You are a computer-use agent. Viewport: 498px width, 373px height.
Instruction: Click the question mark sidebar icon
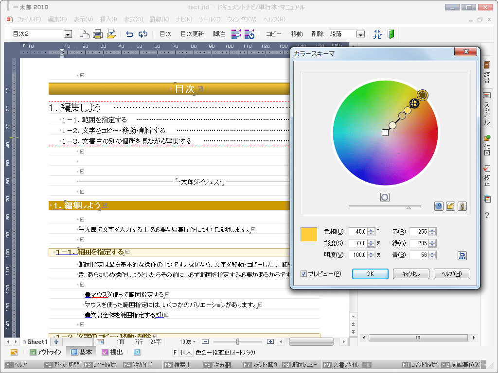click(487, 215)
